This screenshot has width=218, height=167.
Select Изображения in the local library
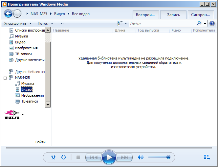26,48
